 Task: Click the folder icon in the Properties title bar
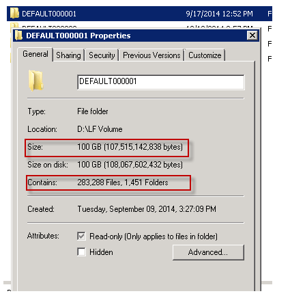pyautogui.click(x=18, y=36)
